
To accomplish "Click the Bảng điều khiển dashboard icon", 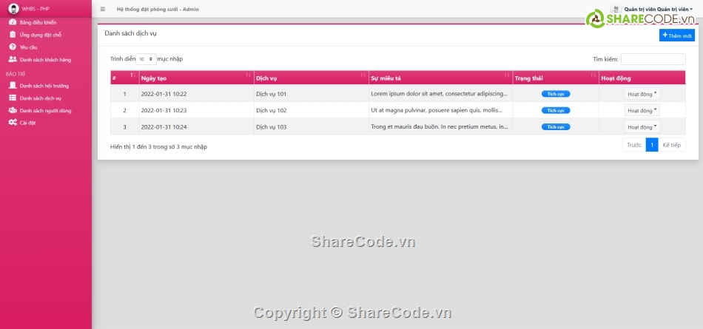I will coord(13,23).
